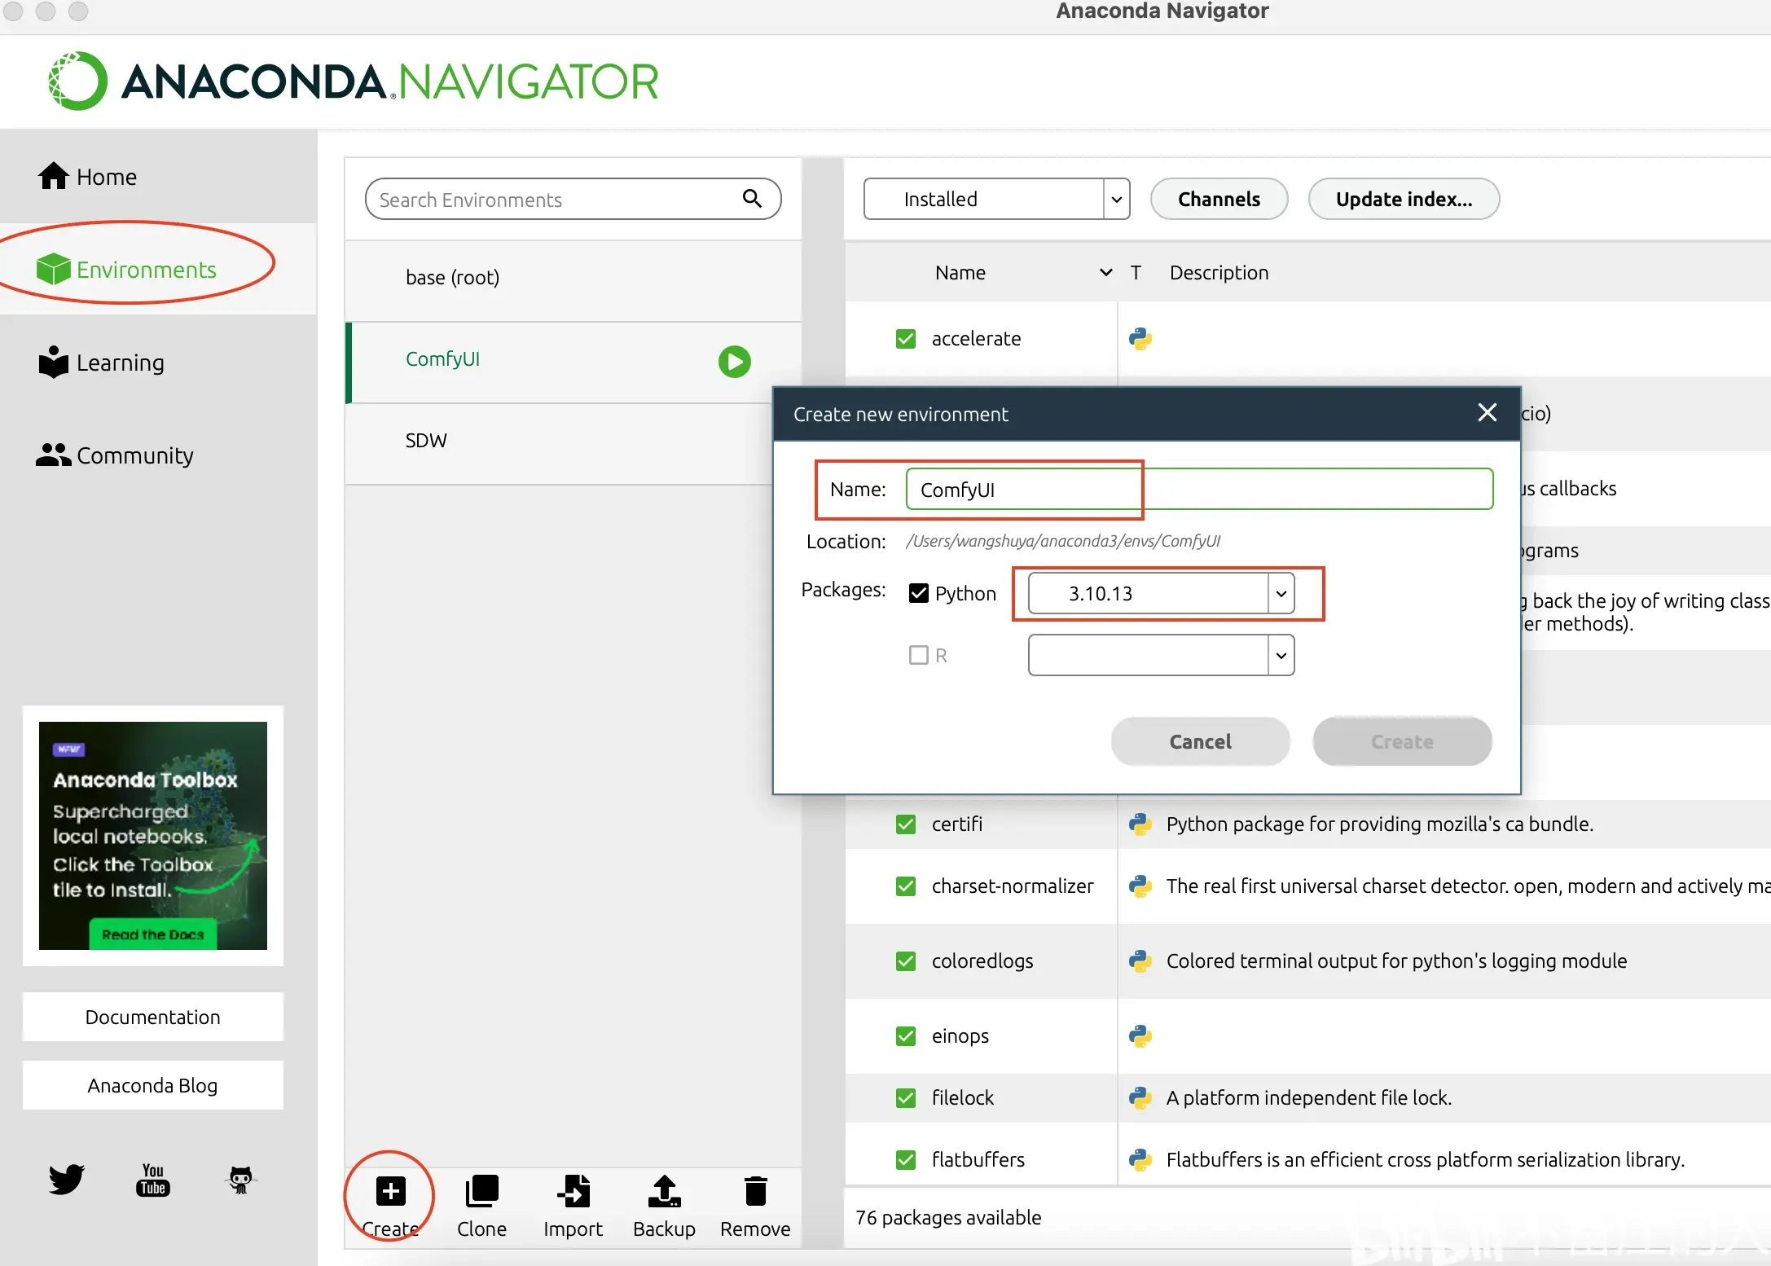Click the T column header

click(1136, 272)
